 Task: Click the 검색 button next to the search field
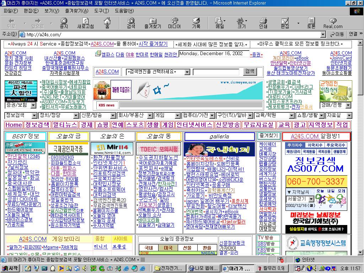[x=250, y=71]
